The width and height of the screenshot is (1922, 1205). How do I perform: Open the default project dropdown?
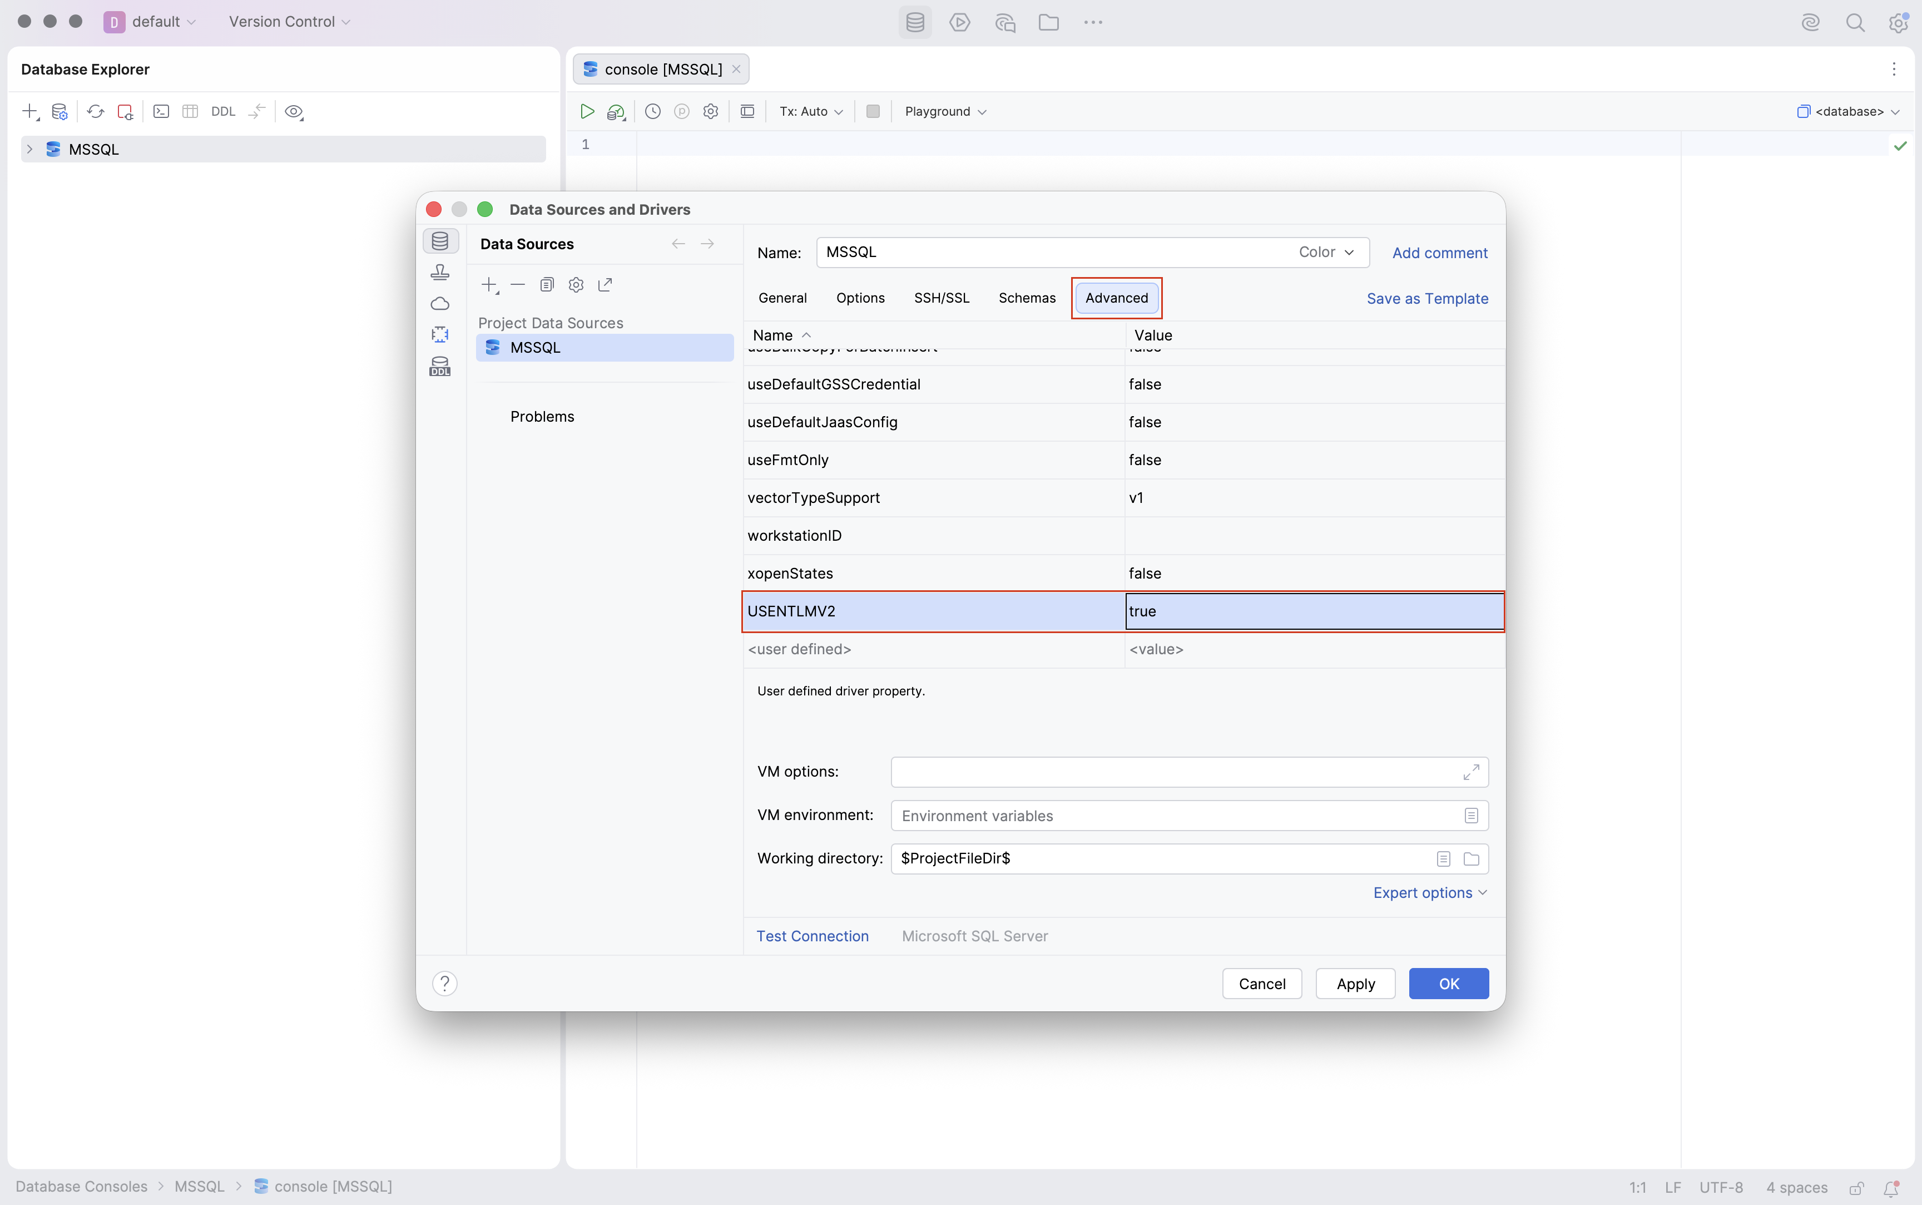click(151, 22)
